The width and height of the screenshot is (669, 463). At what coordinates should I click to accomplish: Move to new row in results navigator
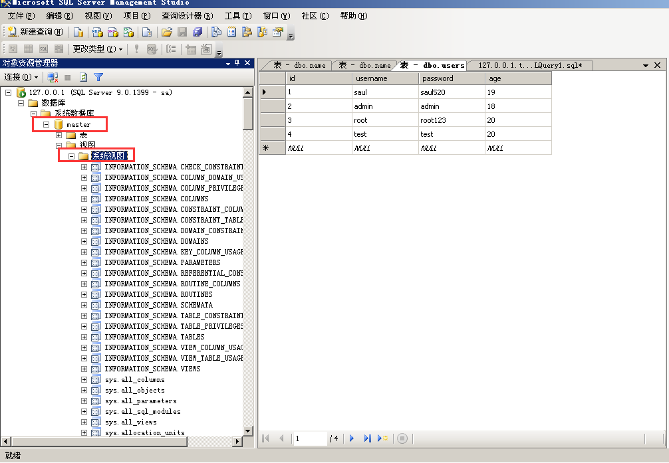[382, 438]
